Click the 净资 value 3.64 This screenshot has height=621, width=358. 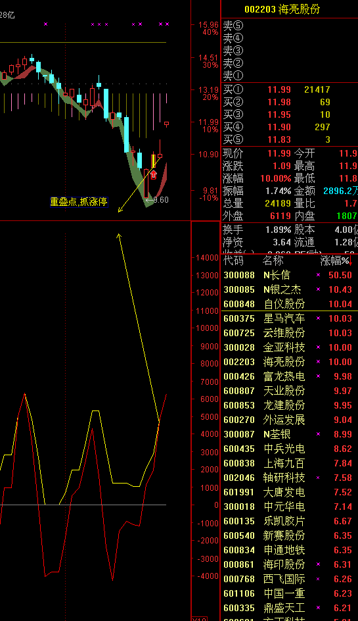(x=282, y=242)
